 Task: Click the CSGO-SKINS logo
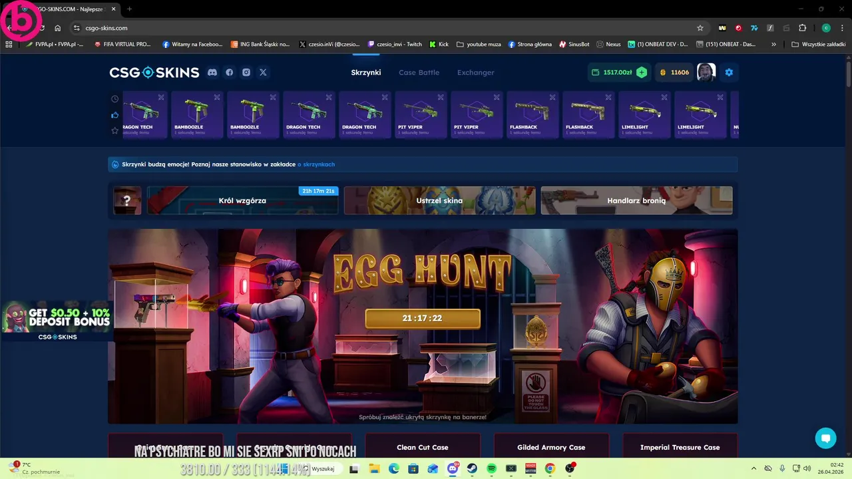click(154, 73)
